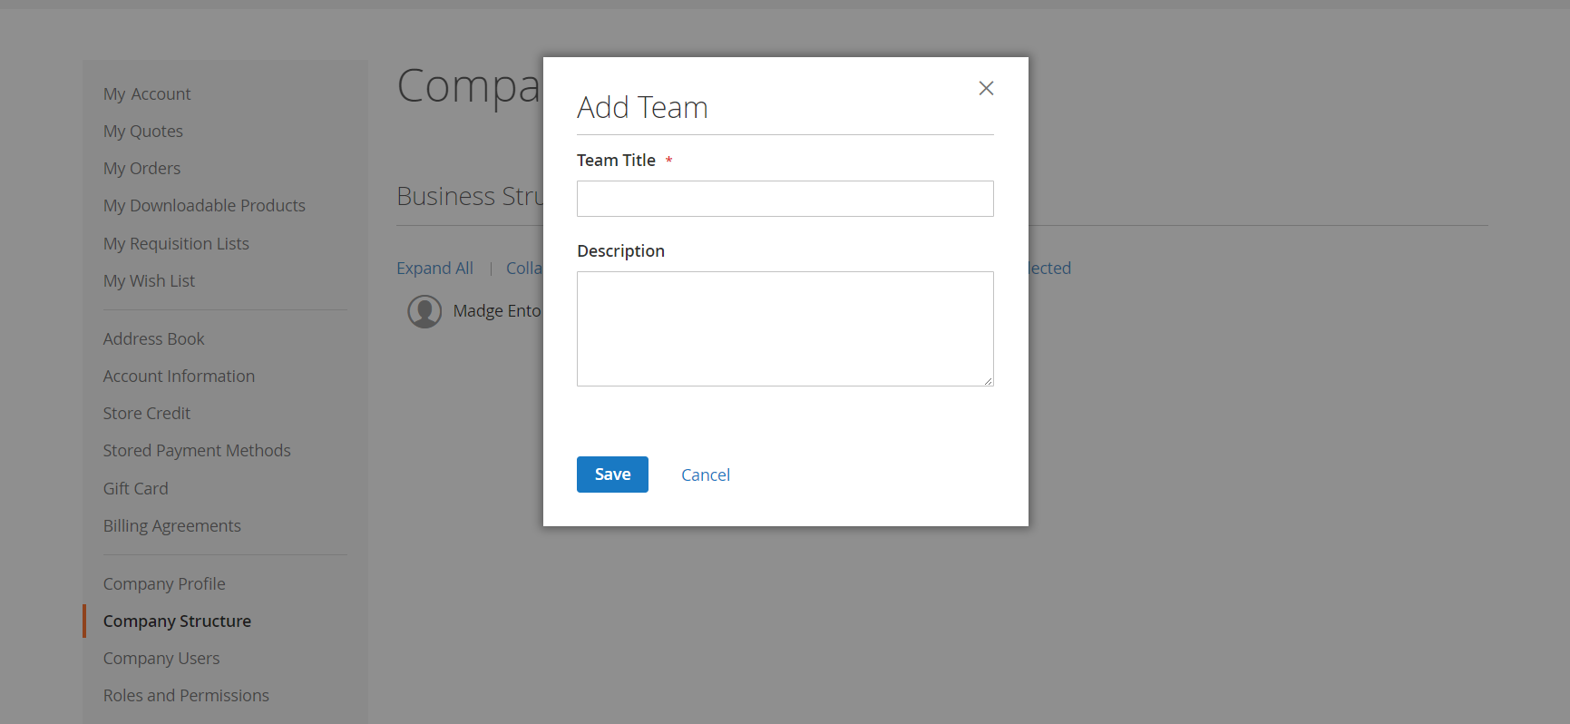View My Requisition Lists

click(176, 244)
